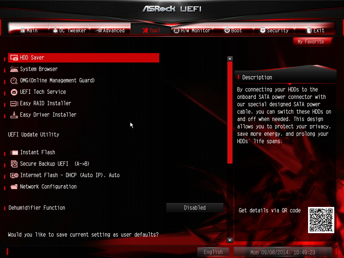This screenshot has height=258, width=344.
Task: Select the Exit tab
Action: click(x=315, y=29)
